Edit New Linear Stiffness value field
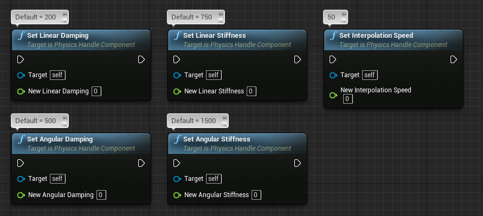Viewport: 483px width, 216px height. point(252,91)
